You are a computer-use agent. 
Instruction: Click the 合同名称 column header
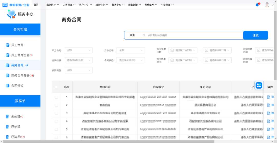point(105,87)
